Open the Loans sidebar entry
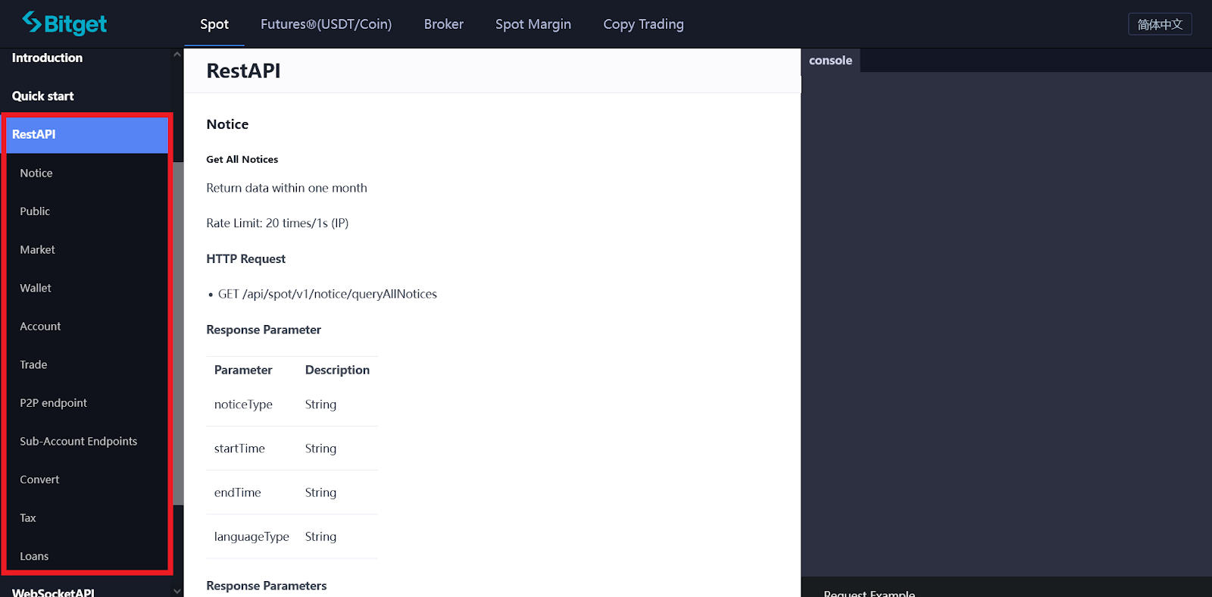This screenshot has width=1212, height=597. (34, 556)
